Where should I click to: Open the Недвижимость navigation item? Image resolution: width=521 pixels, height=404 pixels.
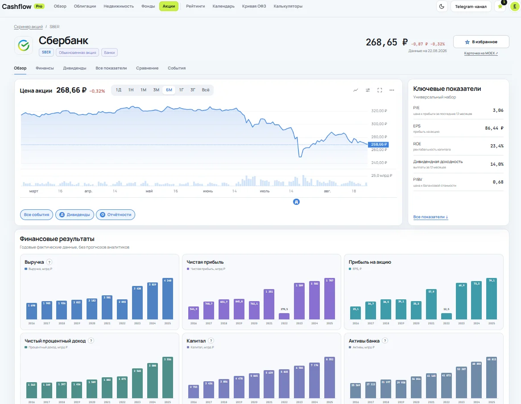[119, 6]
